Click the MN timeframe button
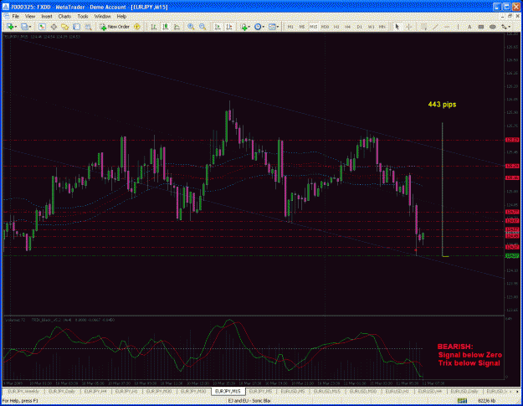Screen dimensions: 523x406 point(382,27)
